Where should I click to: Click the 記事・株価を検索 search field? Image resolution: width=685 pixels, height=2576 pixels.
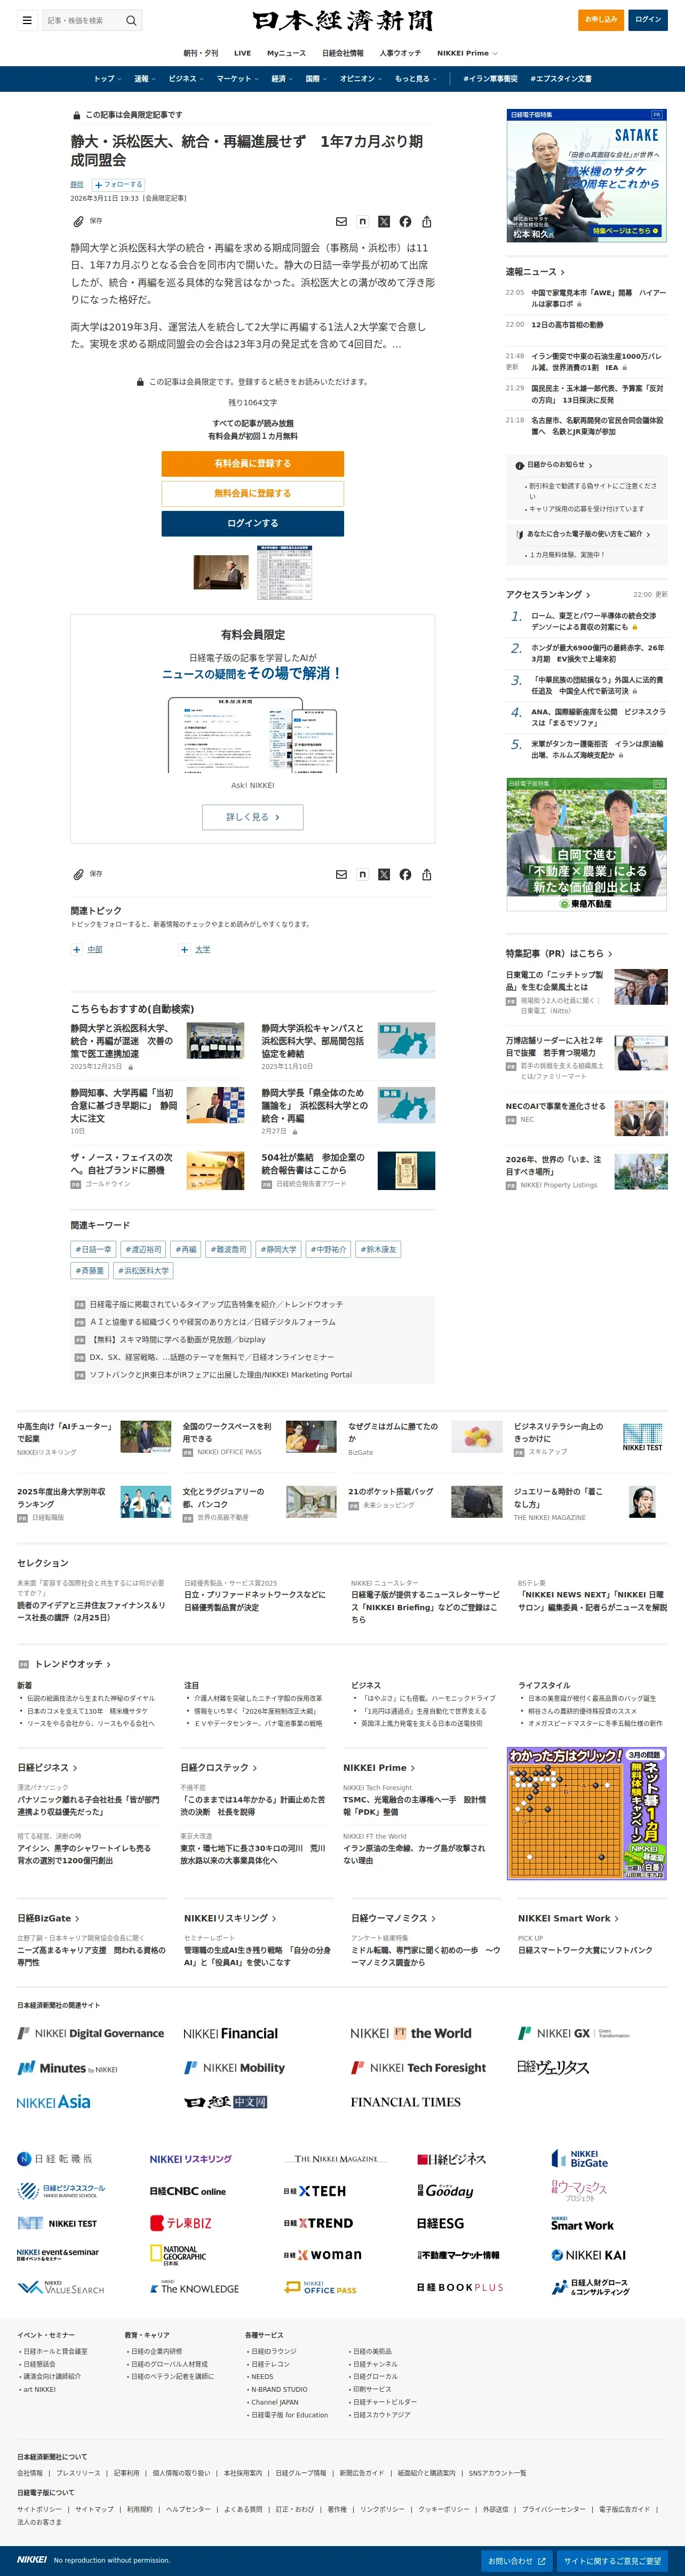tap(83, 20)
